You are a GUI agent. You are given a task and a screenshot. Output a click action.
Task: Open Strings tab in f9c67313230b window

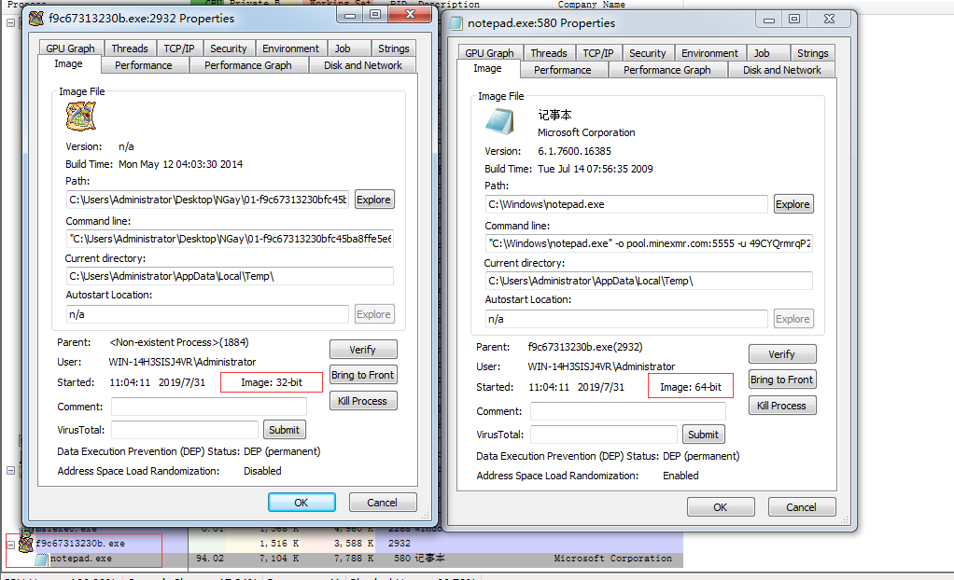pyautogui.click(x=394, y=48)
